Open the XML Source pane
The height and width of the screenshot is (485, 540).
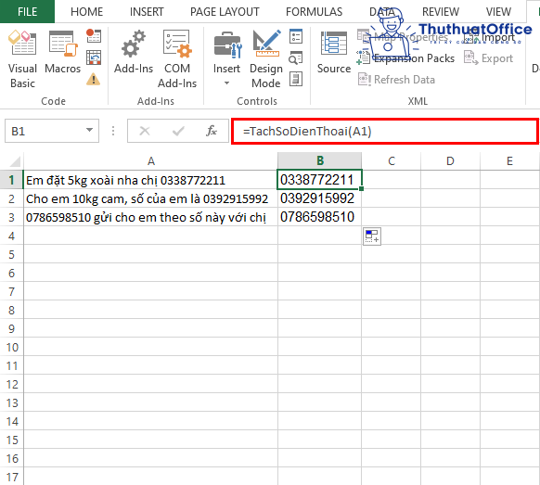pos(334,52)
